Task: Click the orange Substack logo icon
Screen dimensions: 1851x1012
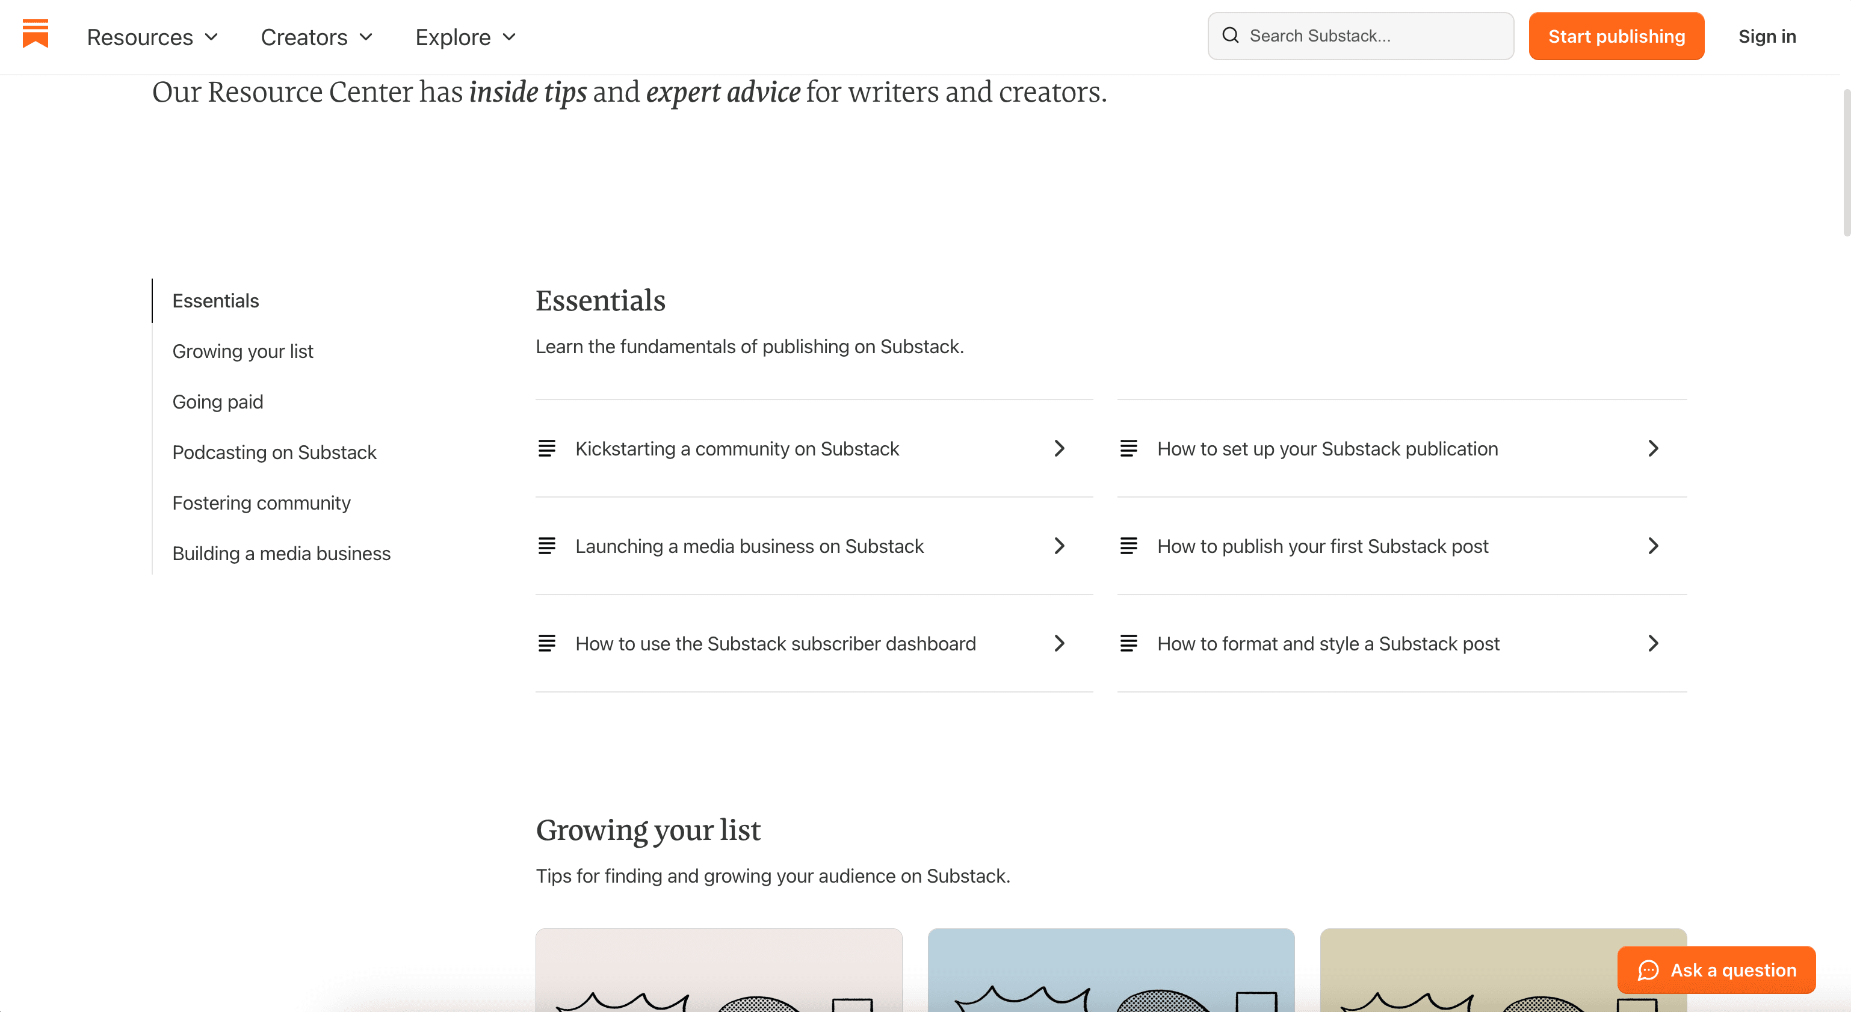Action: coord(34,35)
